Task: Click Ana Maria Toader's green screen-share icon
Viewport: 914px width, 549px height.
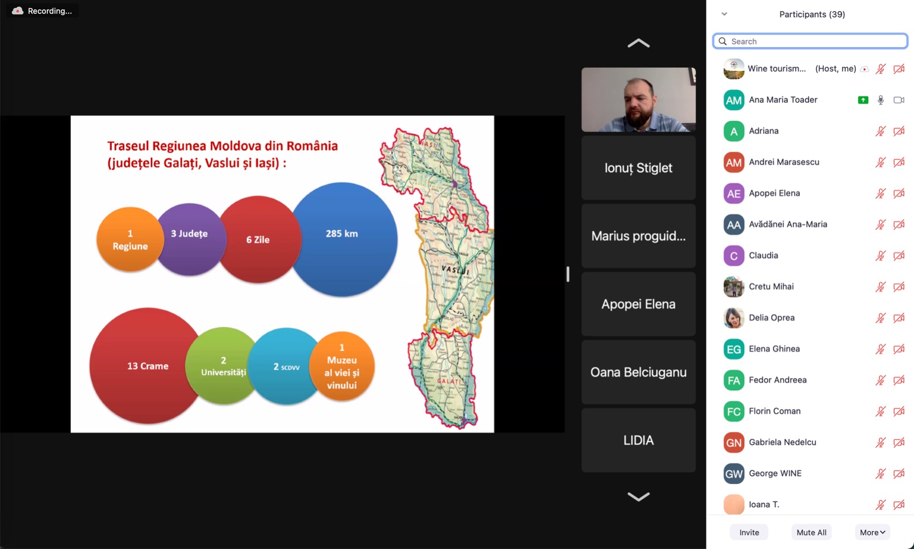Action: [863, 100]
